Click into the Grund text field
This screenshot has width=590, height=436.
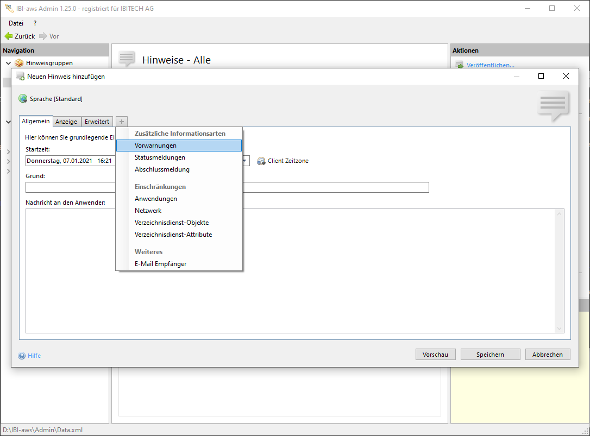tap(326, 187)
